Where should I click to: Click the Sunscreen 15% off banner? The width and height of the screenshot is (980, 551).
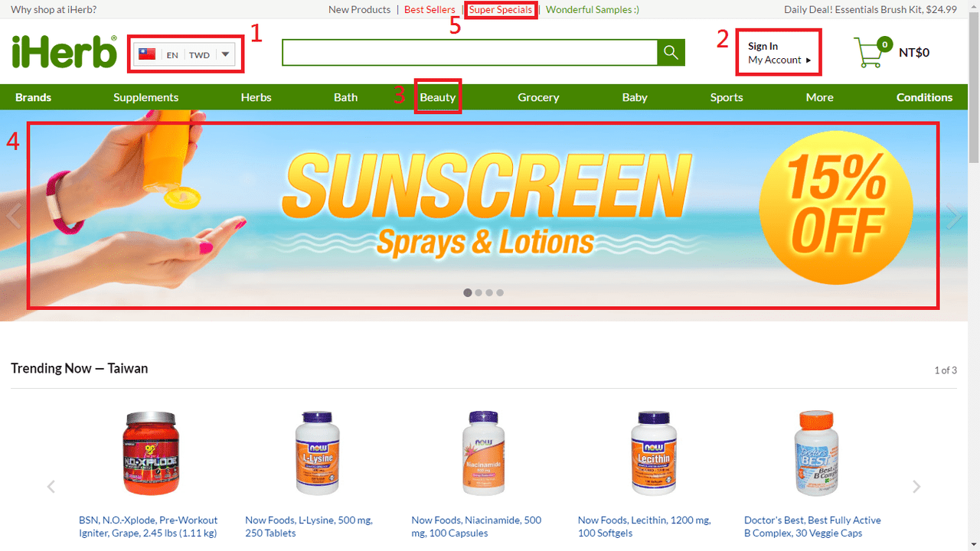coord(483,216)
